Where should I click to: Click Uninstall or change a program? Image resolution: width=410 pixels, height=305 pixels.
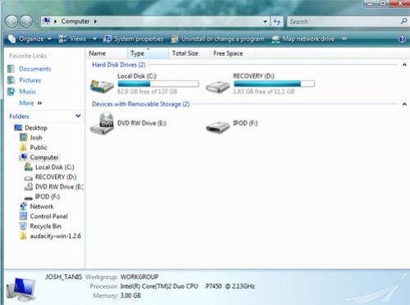pos(218,39)
